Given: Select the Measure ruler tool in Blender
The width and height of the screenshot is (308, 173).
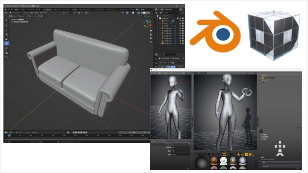Looking at the screenshot, I should point(7,53).
